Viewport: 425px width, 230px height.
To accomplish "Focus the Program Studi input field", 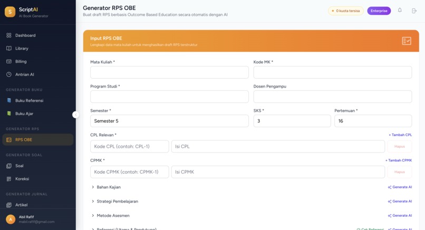I will pyautogui.click(x=169, y=97).
